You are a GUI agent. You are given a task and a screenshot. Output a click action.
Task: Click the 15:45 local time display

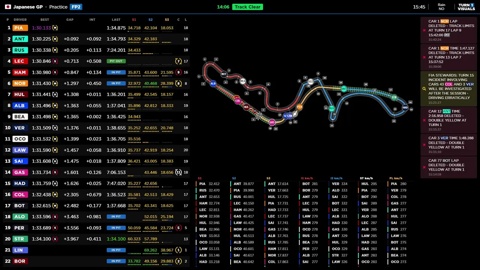point(419,7)
